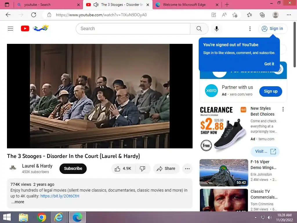The image size is (297, 223).
Task: Open Edge app available icon in address bar
Action: [x=214, y=15]
